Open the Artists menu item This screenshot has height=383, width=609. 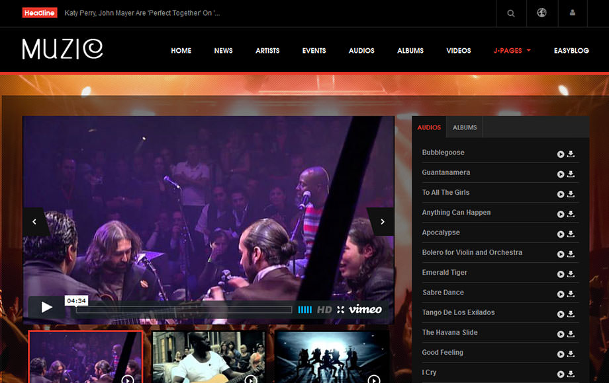point(267,51)
